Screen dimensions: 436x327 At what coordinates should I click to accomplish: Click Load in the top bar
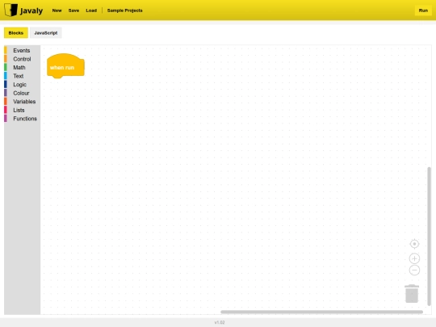91,10
